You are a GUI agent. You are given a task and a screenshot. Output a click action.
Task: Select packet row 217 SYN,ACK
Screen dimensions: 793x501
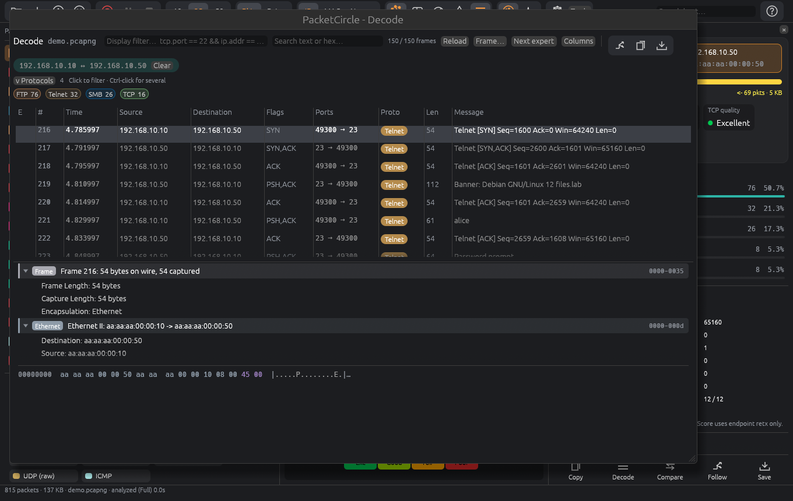click(x=353, y=149)
